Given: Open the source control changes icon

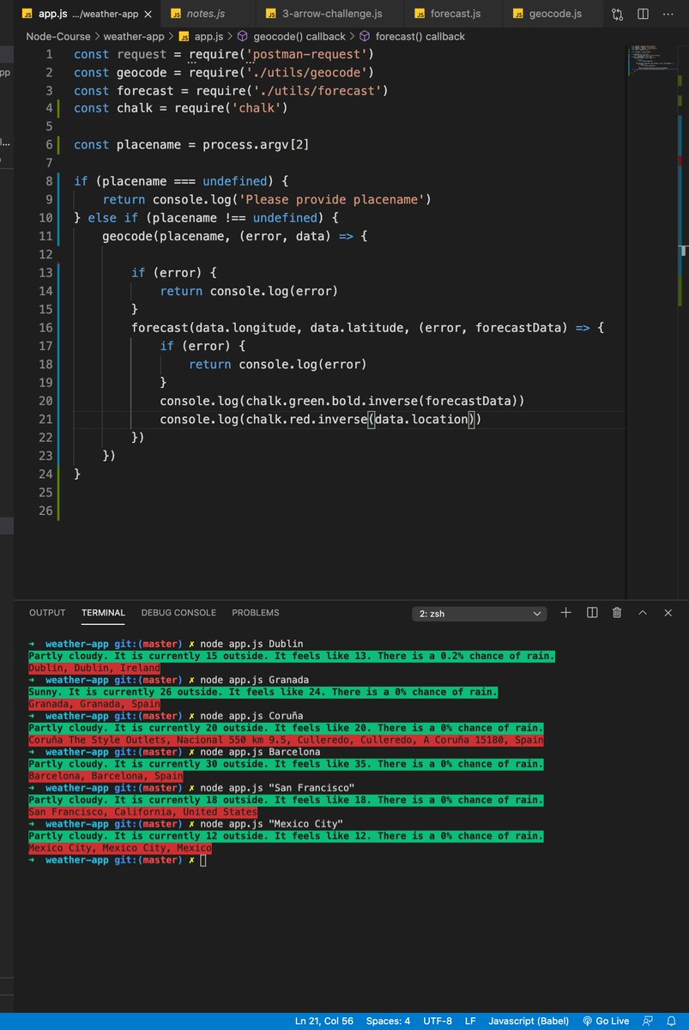Looking at the screenshot, I should (x=618, y=14).
